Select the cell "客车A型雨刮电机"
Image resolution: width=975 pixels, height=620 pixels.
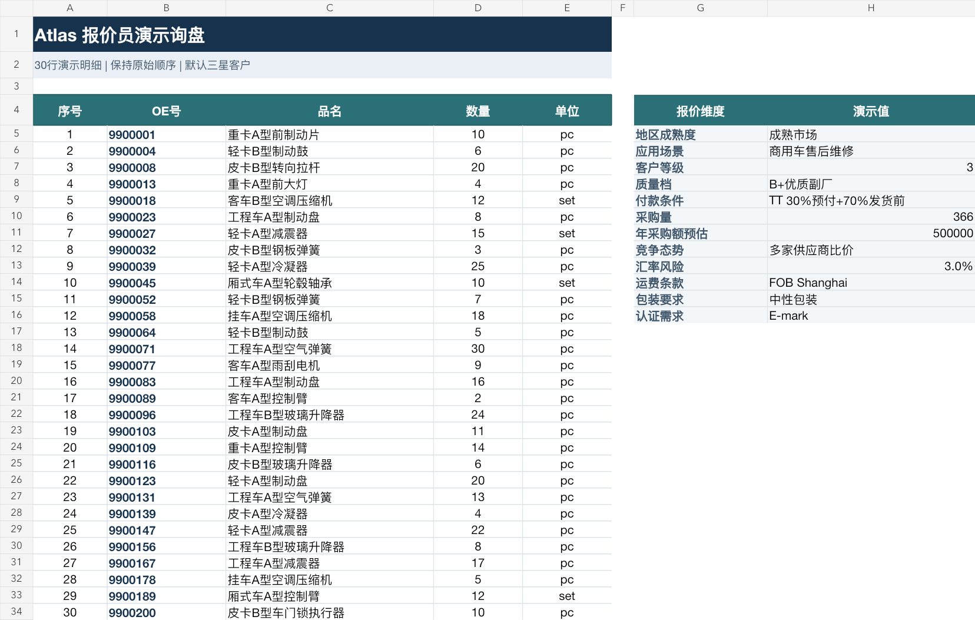tap(330, 365)
